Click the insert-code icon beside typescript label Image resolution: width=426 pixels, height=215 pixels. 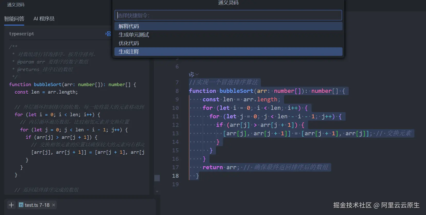(x=108, y=34)
